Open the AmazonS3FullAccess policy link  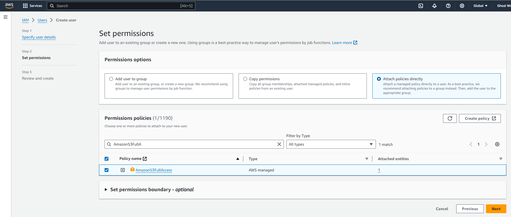pos(154,170)
